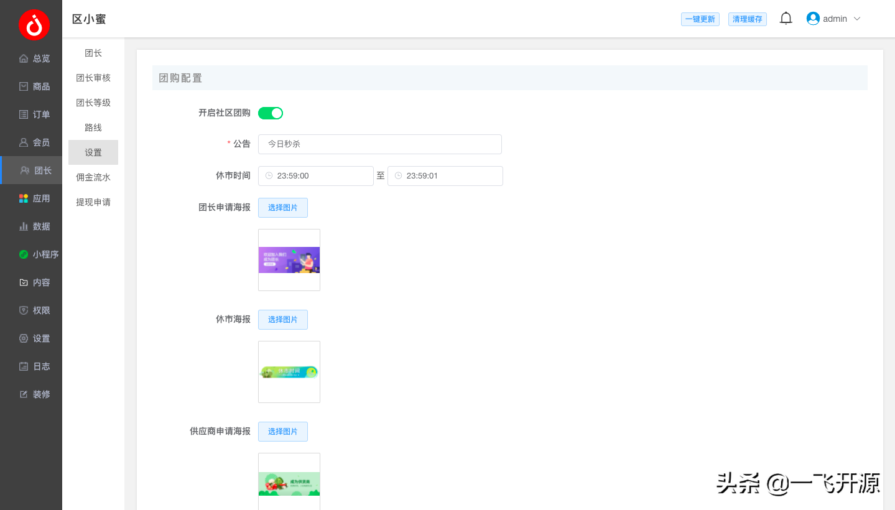Open the 小程序 green mini-program icon
The height and width of the screenshot is (510, 895).
24,254
